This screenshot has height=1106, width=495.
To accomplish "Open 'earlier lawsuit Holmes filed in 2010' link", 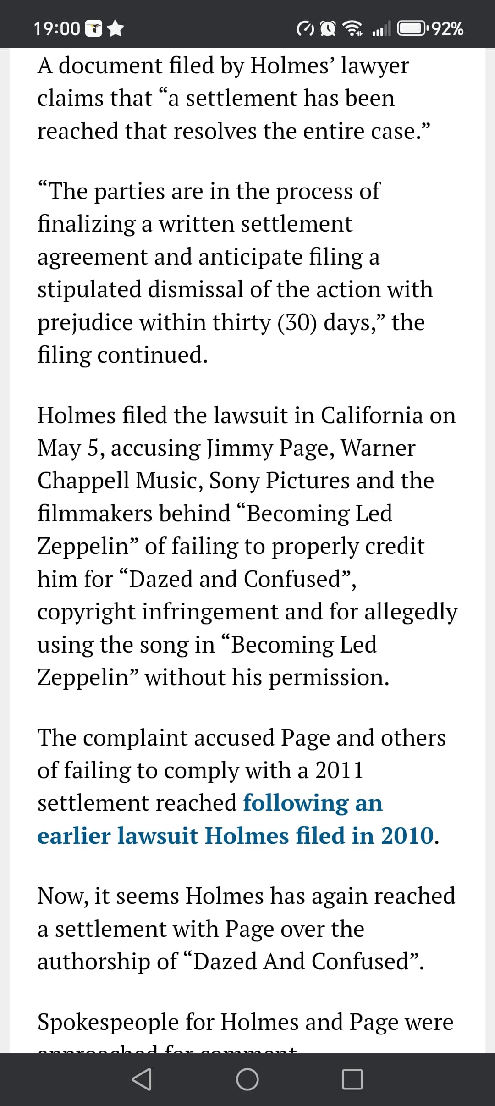I will [x=235, y=835].
